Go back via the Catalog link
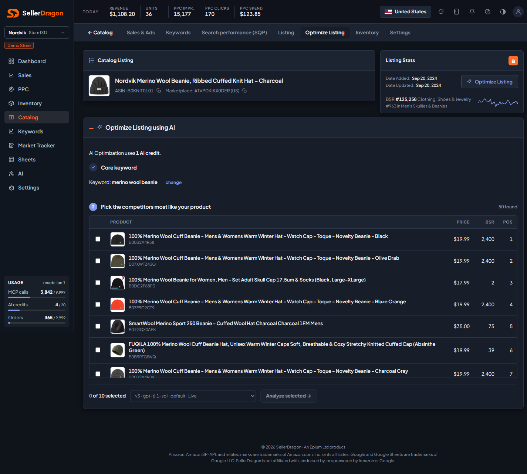 (100, 33)
